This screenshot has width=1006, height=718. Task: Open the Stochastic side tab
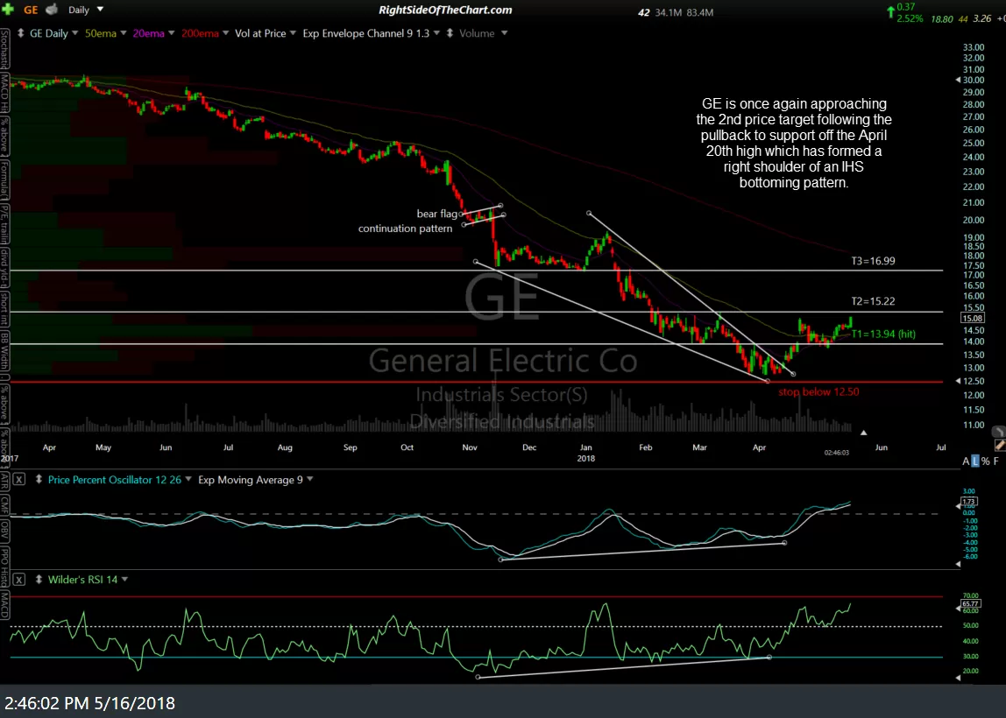(4, 49)
